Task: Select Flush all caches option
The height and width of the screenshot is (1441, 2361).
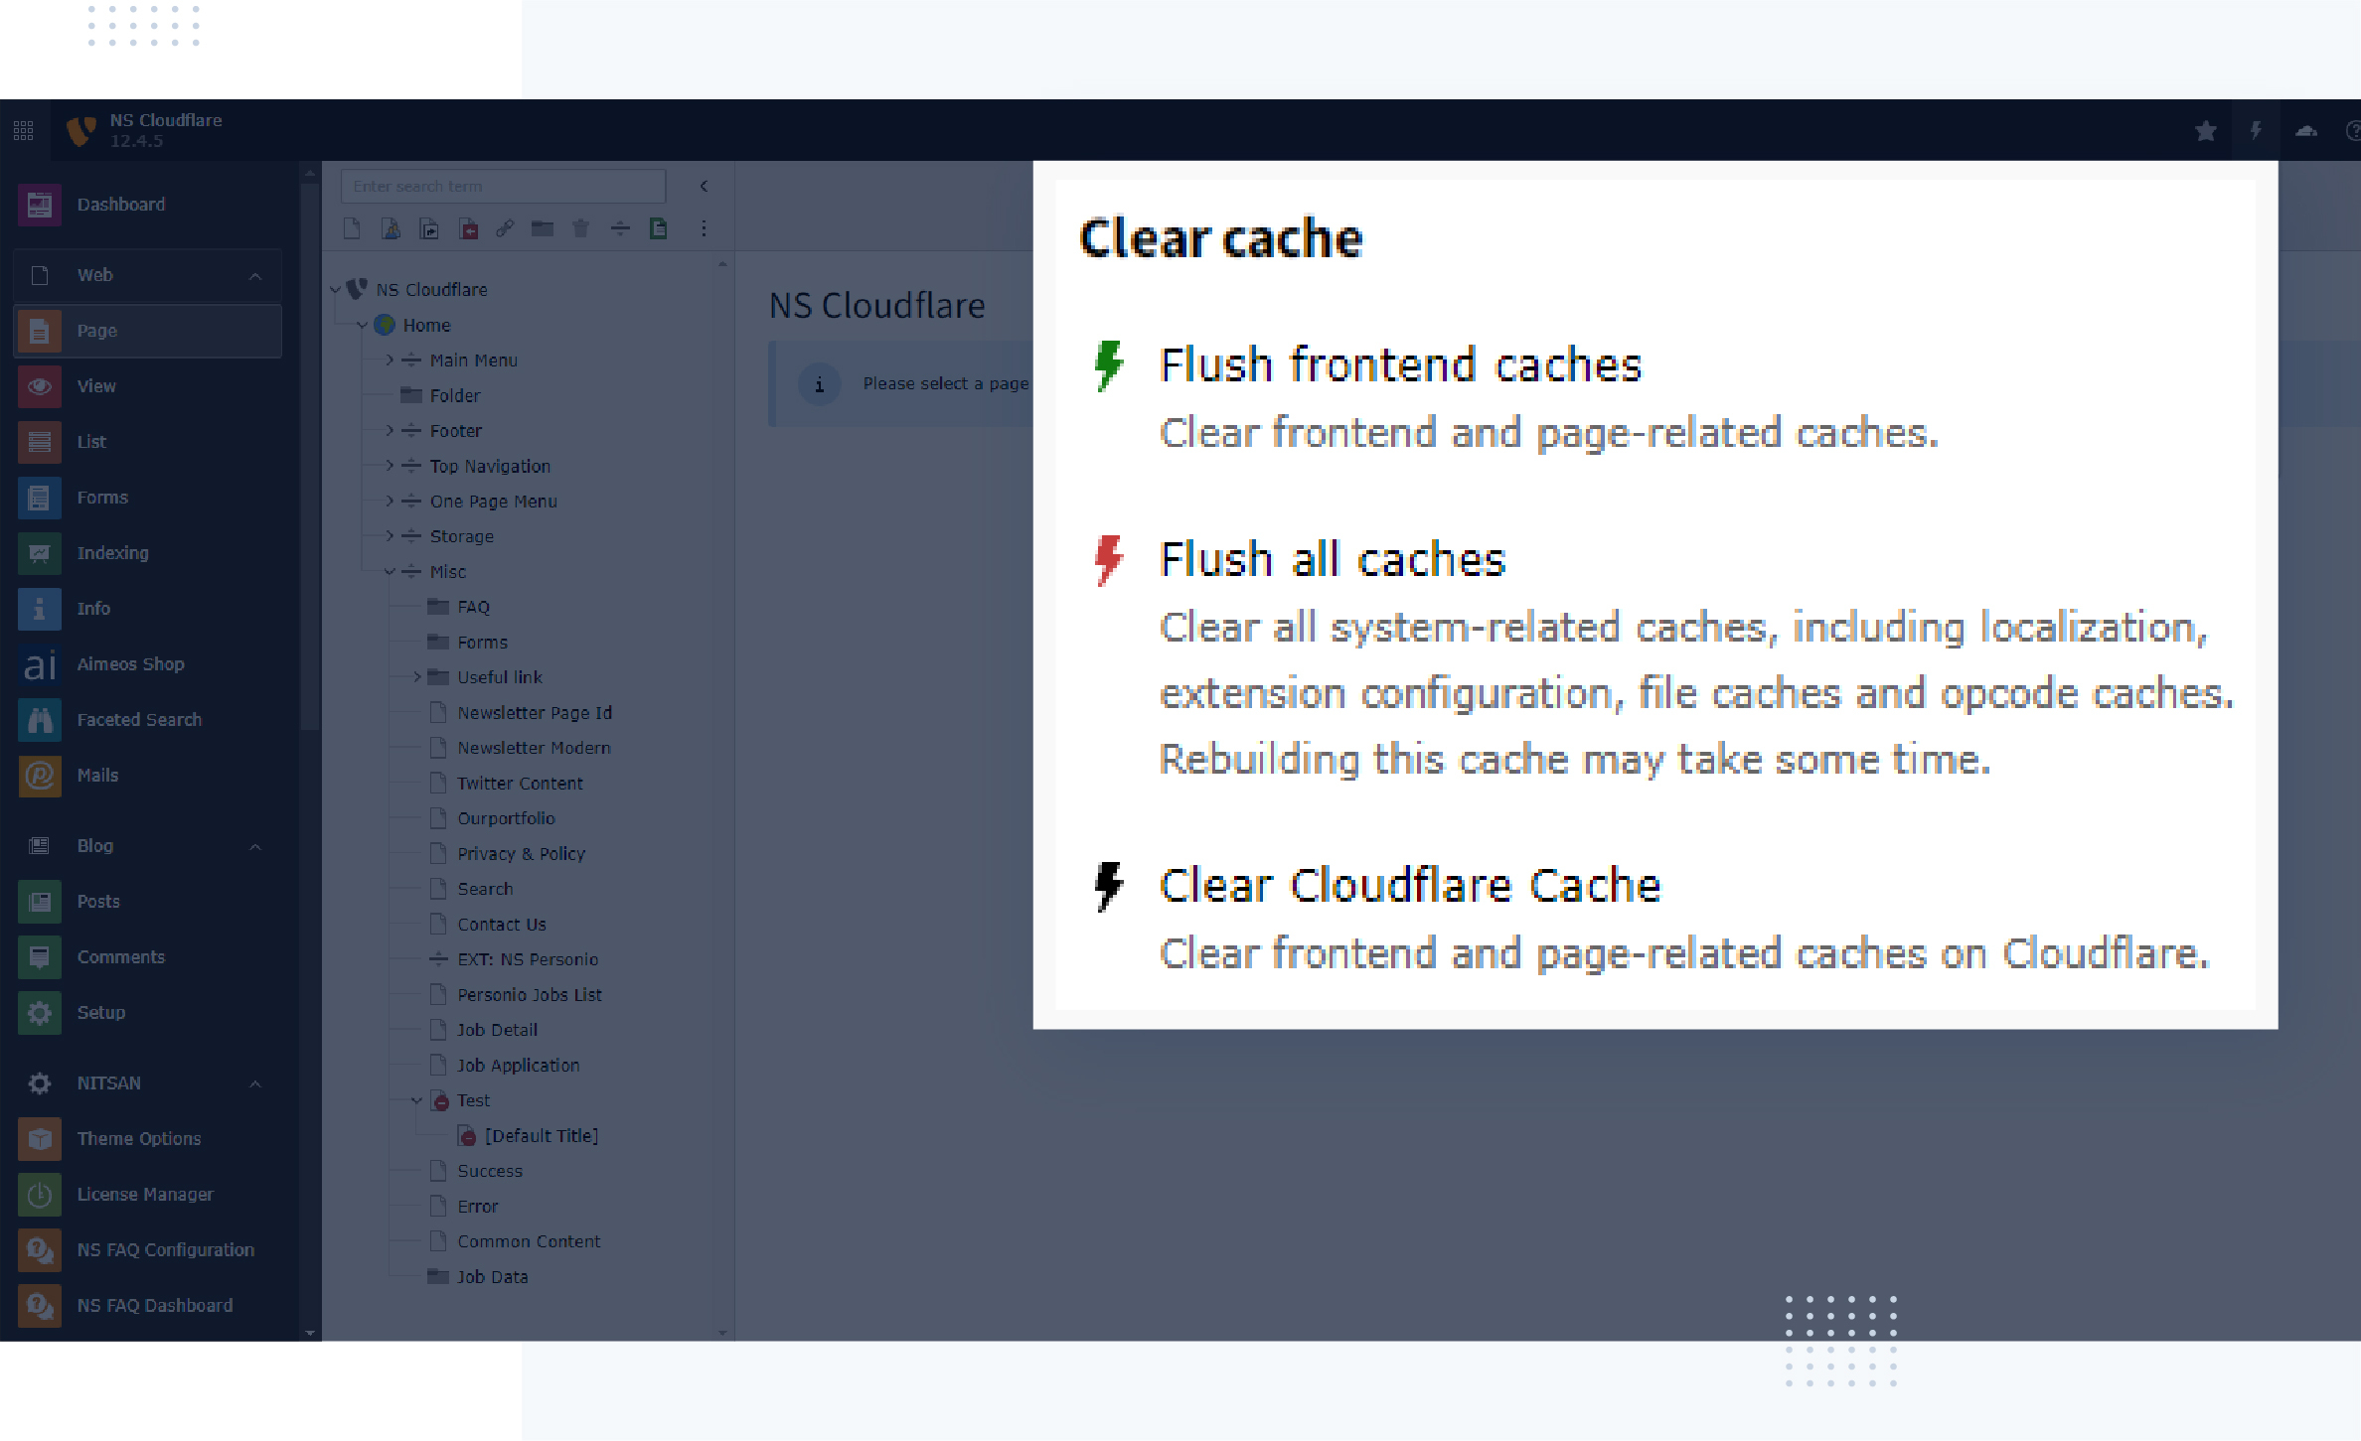Action: click(1332, 560)
